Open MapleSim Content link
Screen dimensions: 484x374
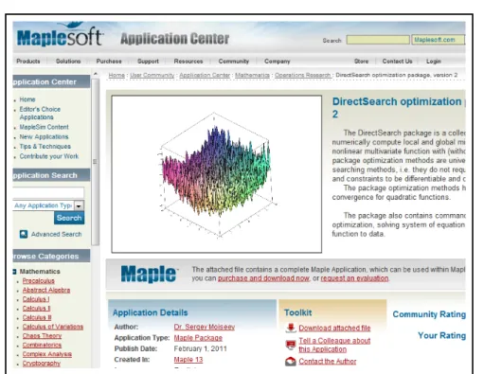44,127
